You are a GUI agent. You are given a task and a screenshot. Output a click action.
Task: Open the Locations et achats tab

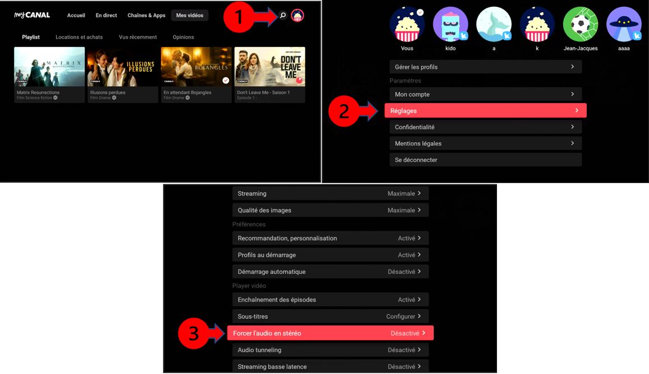click(79, 37)
